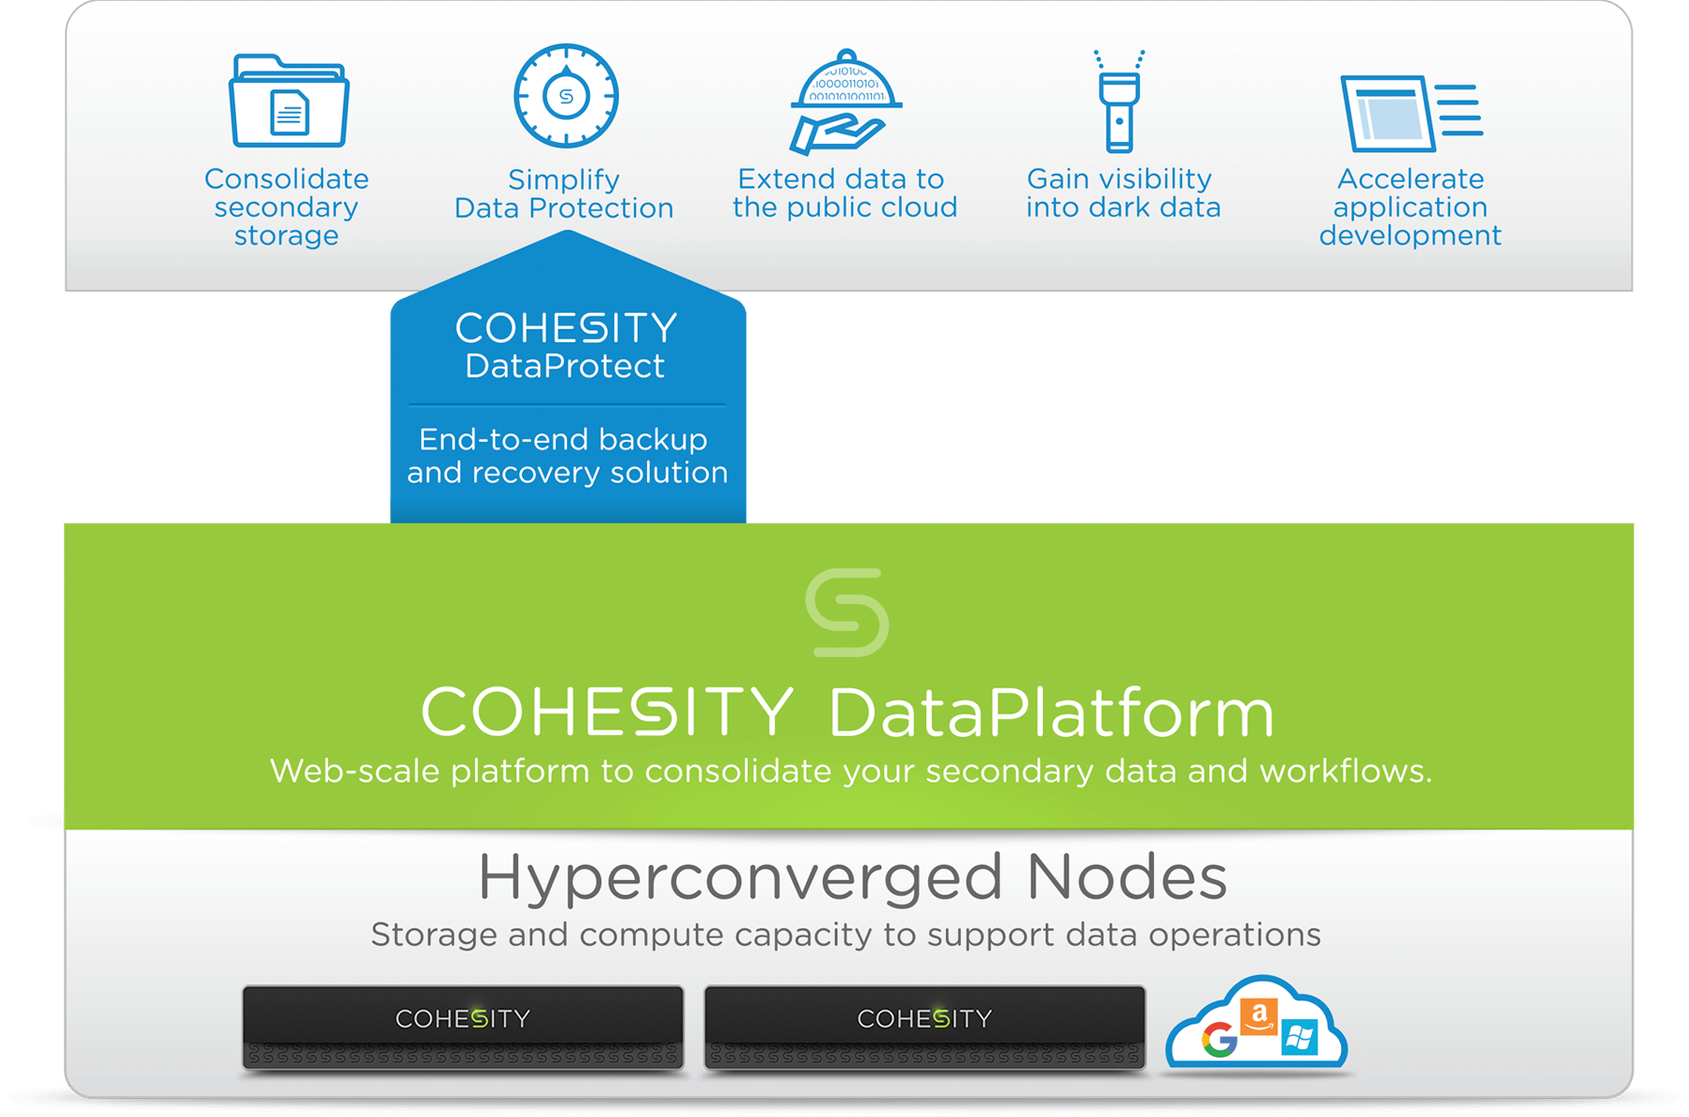1689x1117 pixels.
Task: Click the cloche and hand cloud-data icon
Action: click(845, 102)
